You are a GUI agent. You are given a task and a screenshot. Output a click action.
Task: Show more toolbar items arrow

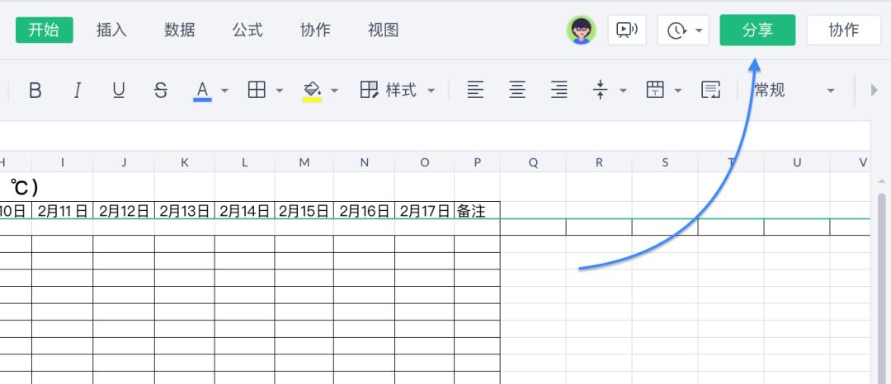[x=874, y=90]
